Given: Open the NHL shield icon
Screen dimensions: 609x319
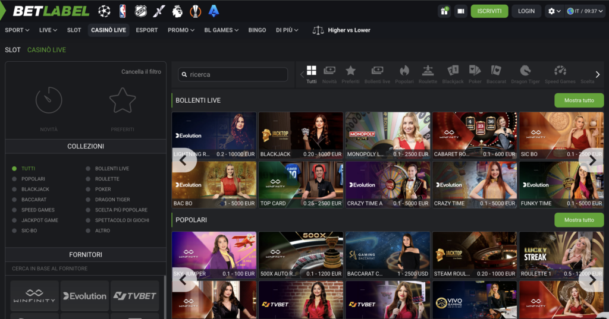Looking at the screenshot, I should point(140,11).
